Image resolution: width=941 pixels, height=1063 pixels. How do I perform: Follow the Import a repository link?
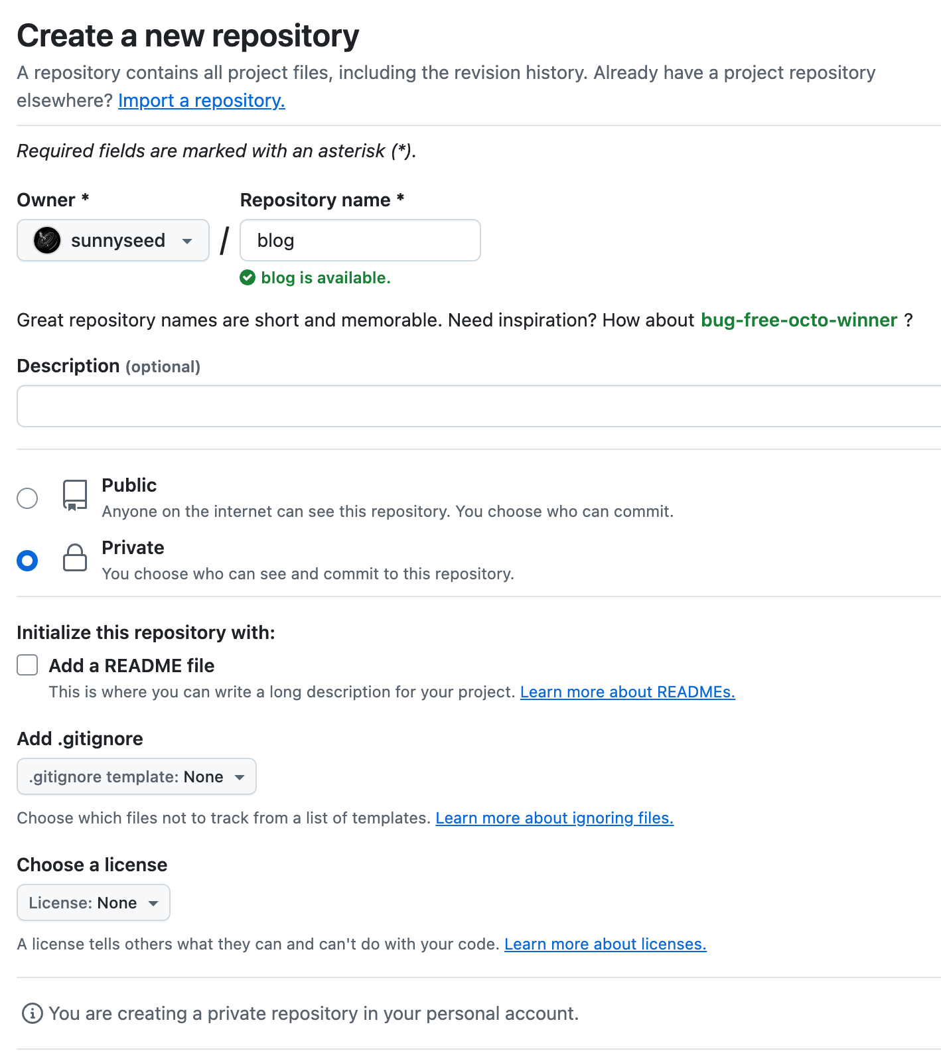coord(202,100)
